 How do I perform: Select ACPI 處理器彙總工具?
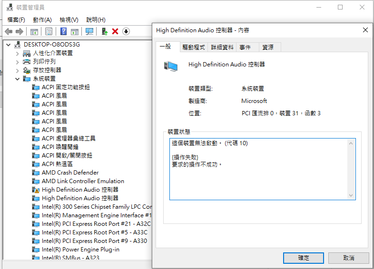69,139
